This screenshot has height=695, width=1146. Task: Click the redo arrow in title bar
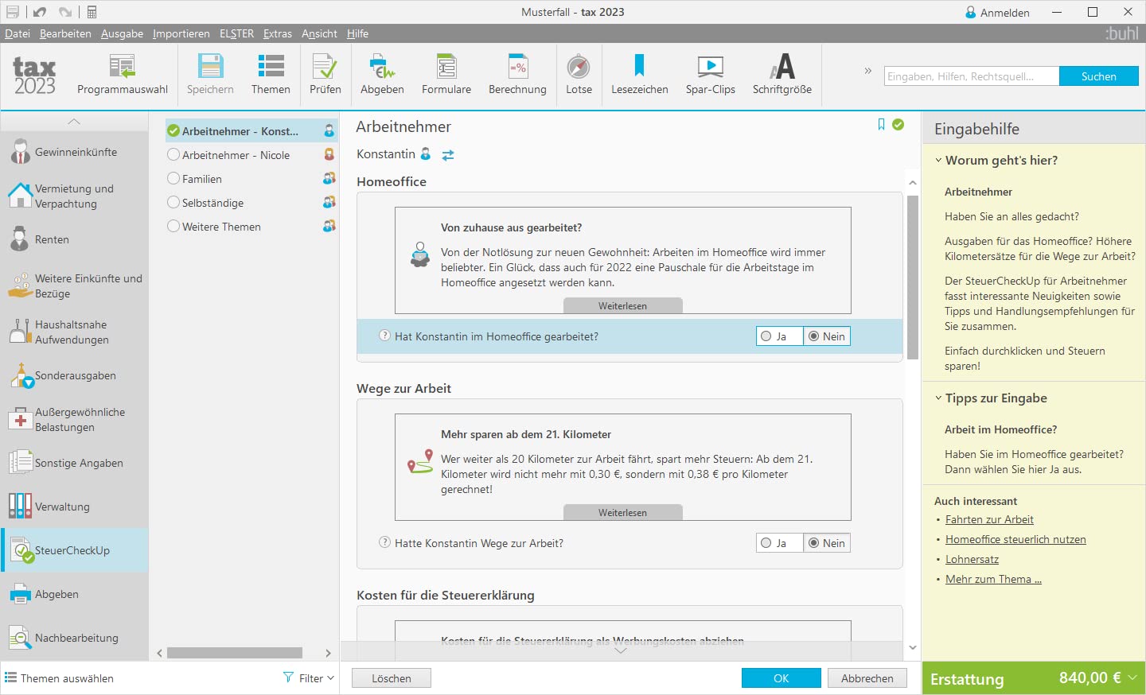pyautogui.click(x=65, y=12)
